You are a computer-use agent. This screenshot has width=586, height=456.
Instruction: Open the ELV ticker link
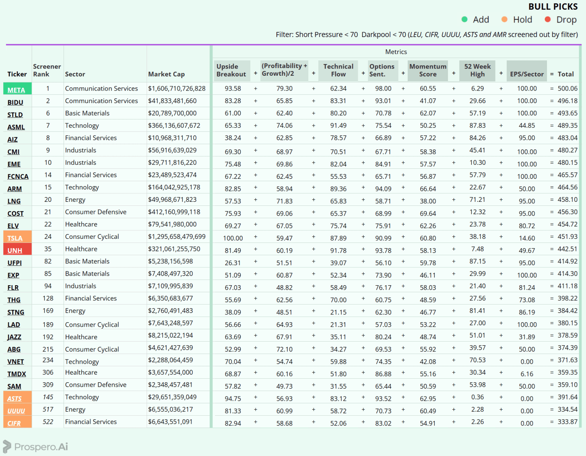click(13, 226)
